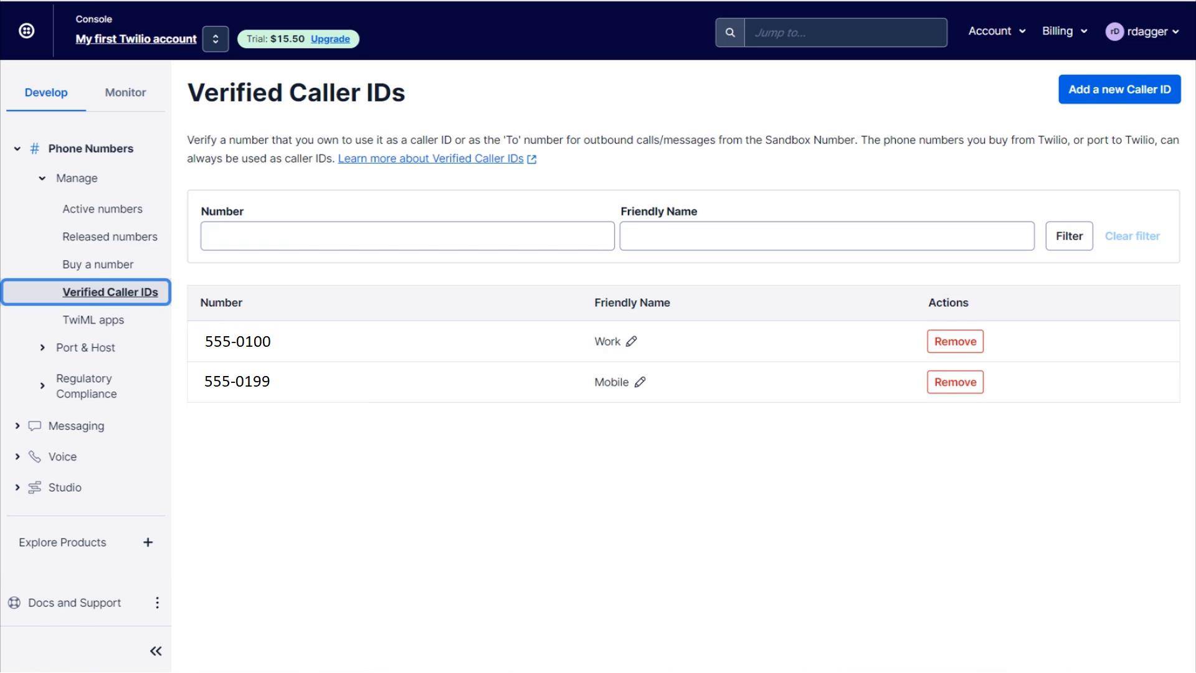Open the Account dropdown menu

[997, 31]
